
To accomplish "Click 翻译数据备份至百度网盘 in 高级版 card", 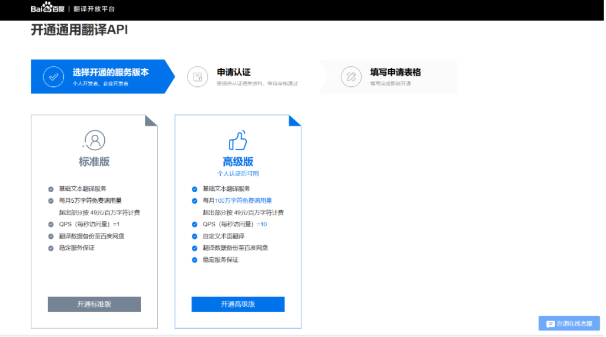I will click(x=236, y=248).
